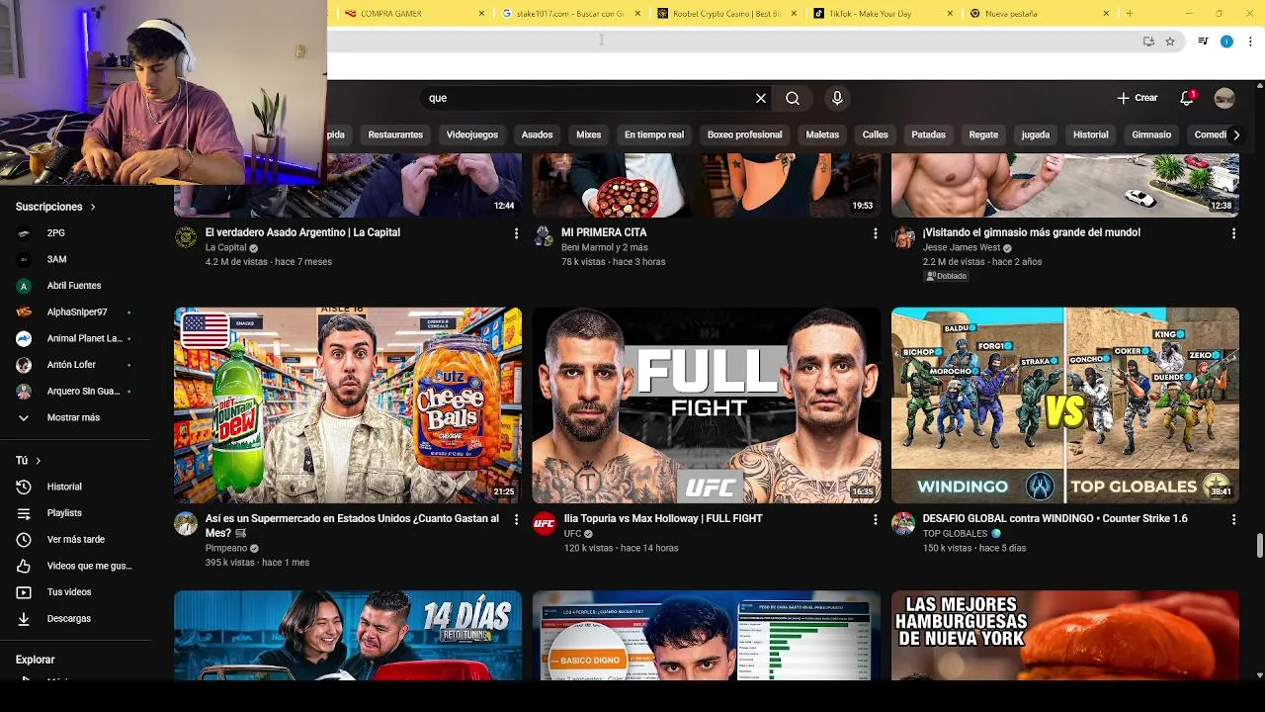Close the COMPRA GAMER tab
Viewport: 1265px width, 712px height.
pos(482,14)
